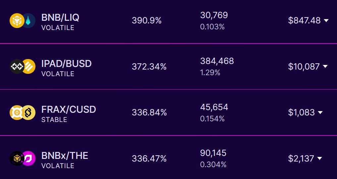
Task: Click the $2,137 value for BNBx/THE
Action: (x=301, y=159)
